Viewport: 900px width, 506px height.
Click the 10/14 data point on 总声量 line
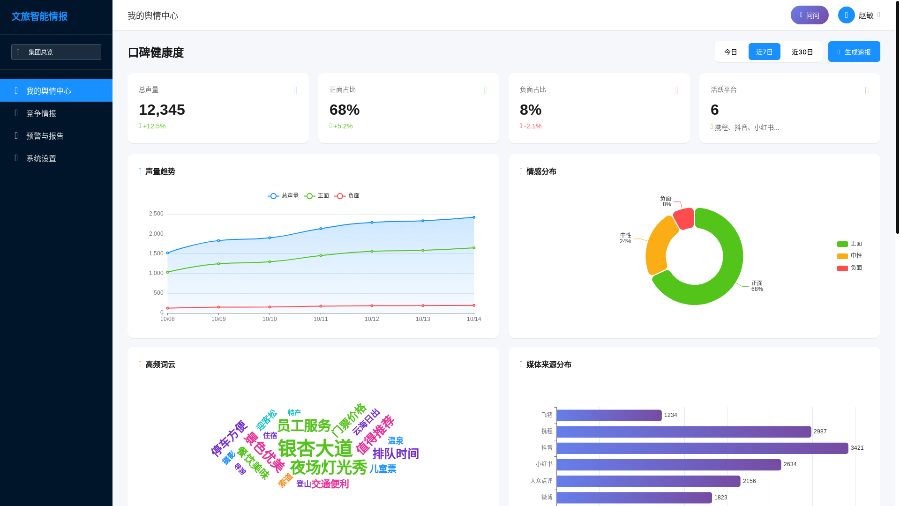tap(474, 217)
